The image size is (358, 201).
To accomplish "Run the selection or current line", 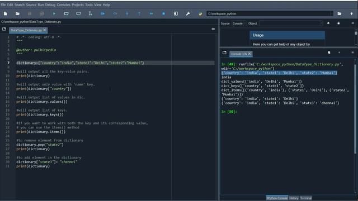I will (91, 13).
